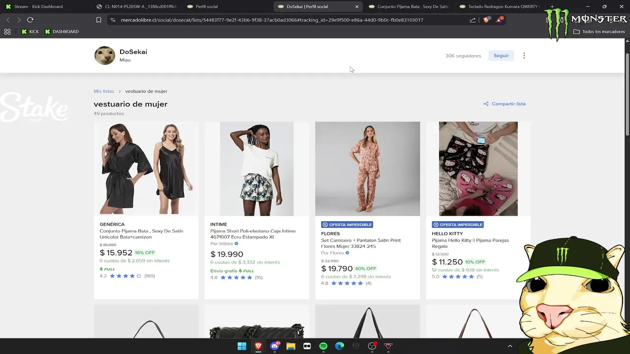Image resolution: width=630 pixels, height=354 pixels.
Task: Open File Explorer from taskbar
Action: click(x=291, y=346)
